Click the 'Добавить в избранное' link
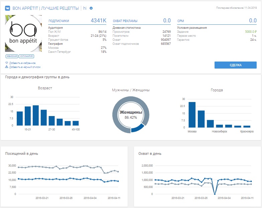This screenshot has height=208, width=262. 22,63
